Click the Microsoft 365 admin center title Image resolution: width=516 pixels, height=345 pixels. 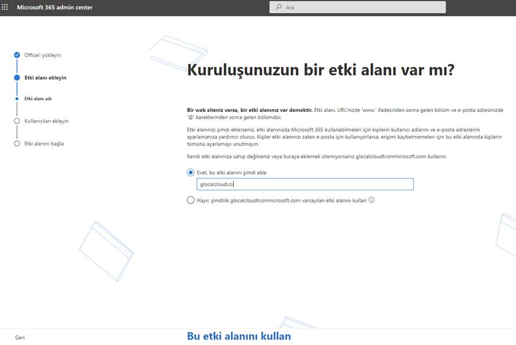55,8
